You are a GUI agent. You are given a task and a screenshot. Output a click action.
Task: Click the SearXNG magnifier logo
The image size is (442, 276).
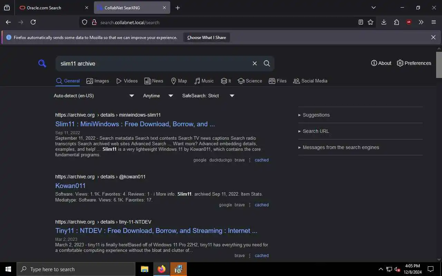coord(42,63)
